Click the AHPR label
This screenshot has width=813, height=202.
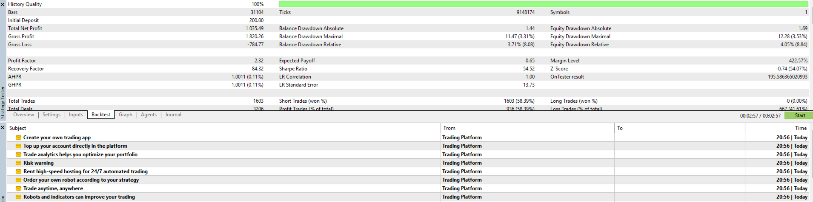click(x=14, y=77)
